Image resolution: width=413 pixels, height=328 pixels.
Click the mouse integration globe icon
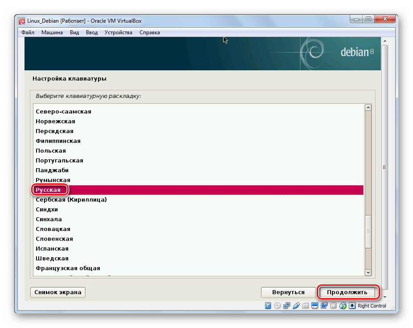[343, 306]
